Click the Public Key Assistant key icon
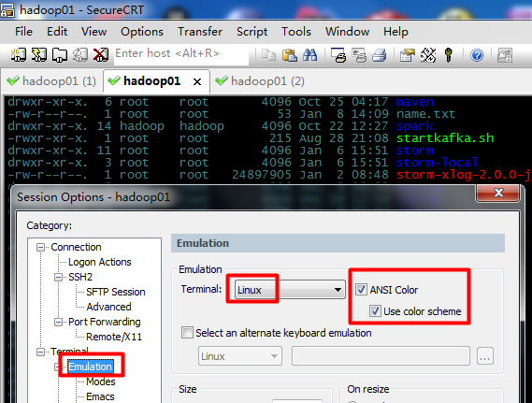 click(449, 55)
